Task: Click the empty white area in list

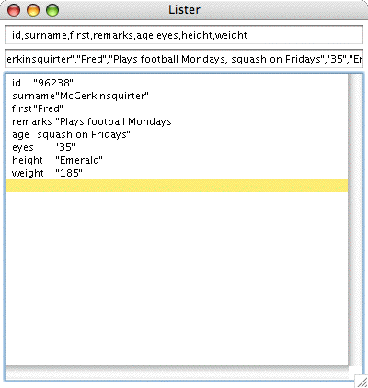Action: coord(177,279)
